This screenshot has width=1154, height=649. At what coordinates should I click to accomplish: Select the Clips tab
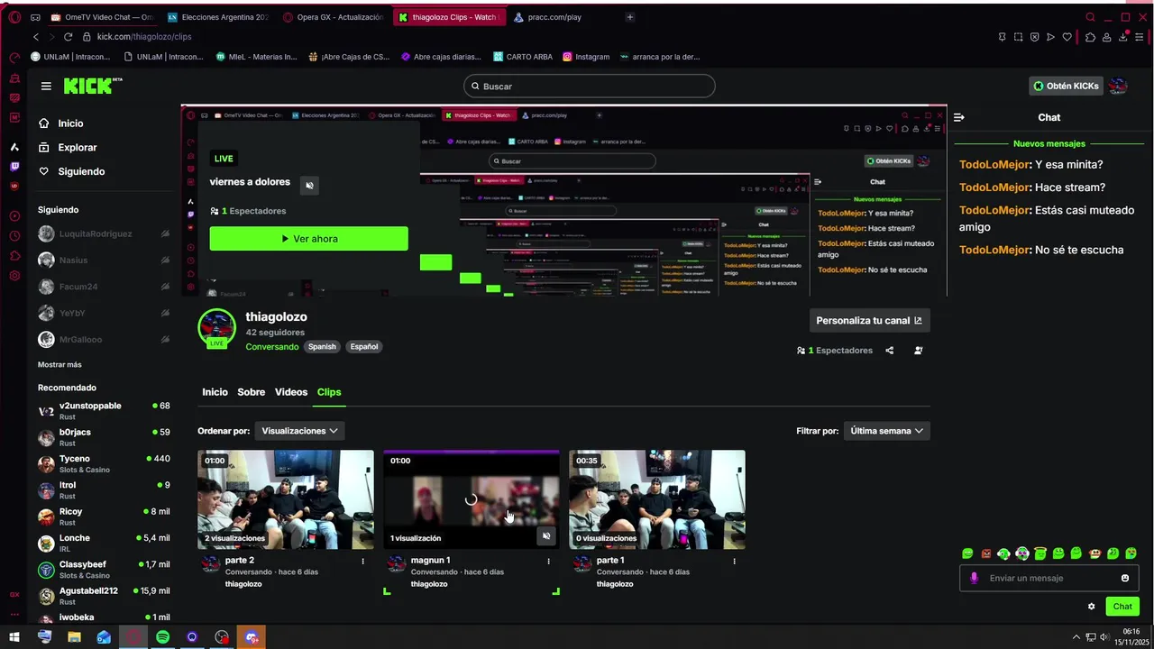pyautogui.click(x=329, y=392)
